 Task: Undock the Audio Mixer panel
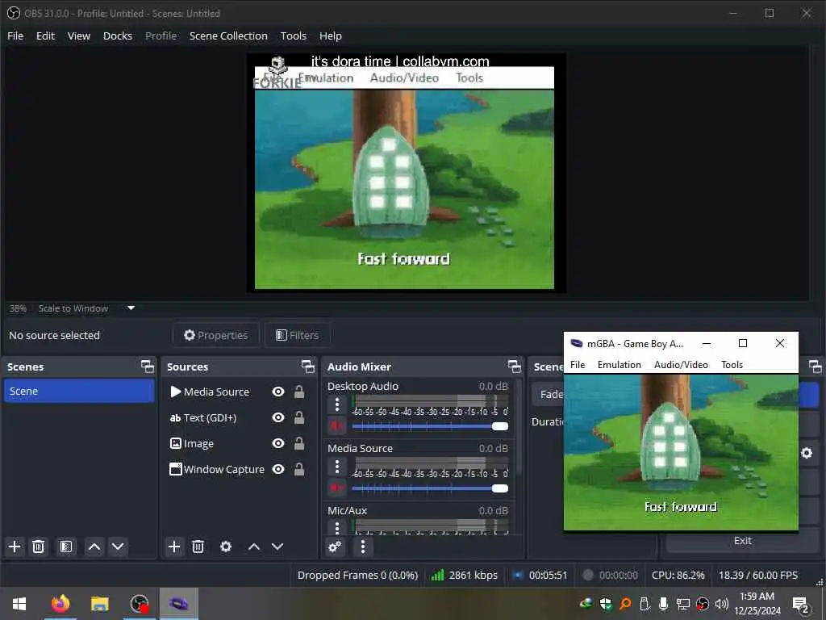(514, 367)
